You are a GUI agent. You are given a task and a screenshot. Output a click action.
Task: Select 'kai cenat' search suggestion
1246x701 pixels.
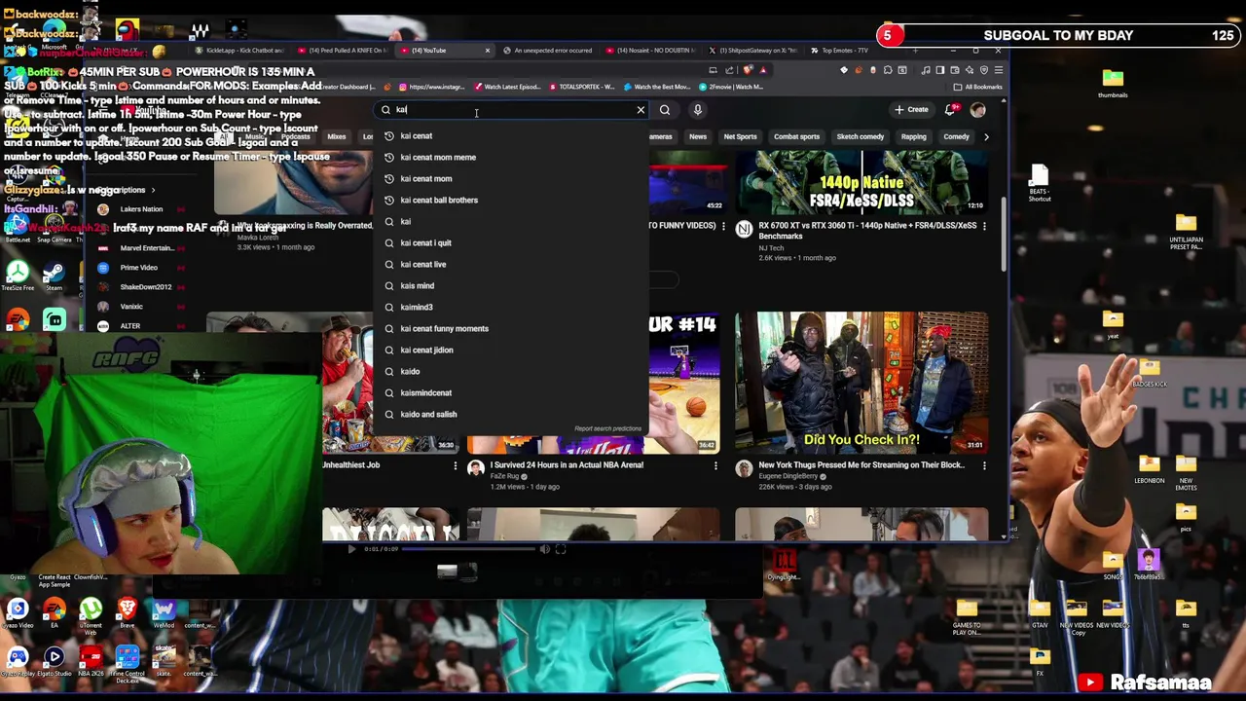click(513, 135)
